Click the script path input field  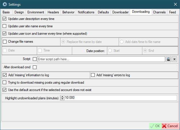tap(101, 59)
